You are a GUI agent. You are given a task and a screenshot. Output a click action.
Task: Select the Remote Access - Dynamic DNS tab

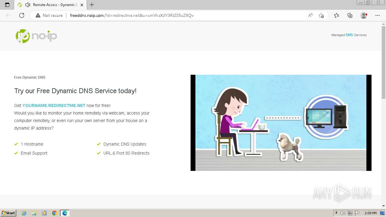point(50,5)
